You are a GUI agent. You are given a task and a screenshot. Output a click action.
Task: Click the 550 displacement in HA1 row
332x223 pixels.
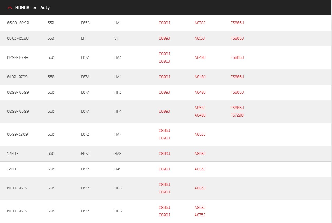click(x=51, y=23)
